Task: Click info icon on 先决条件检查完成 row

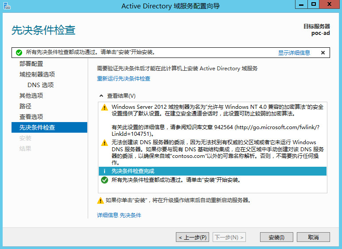Action: coord(105,171)
